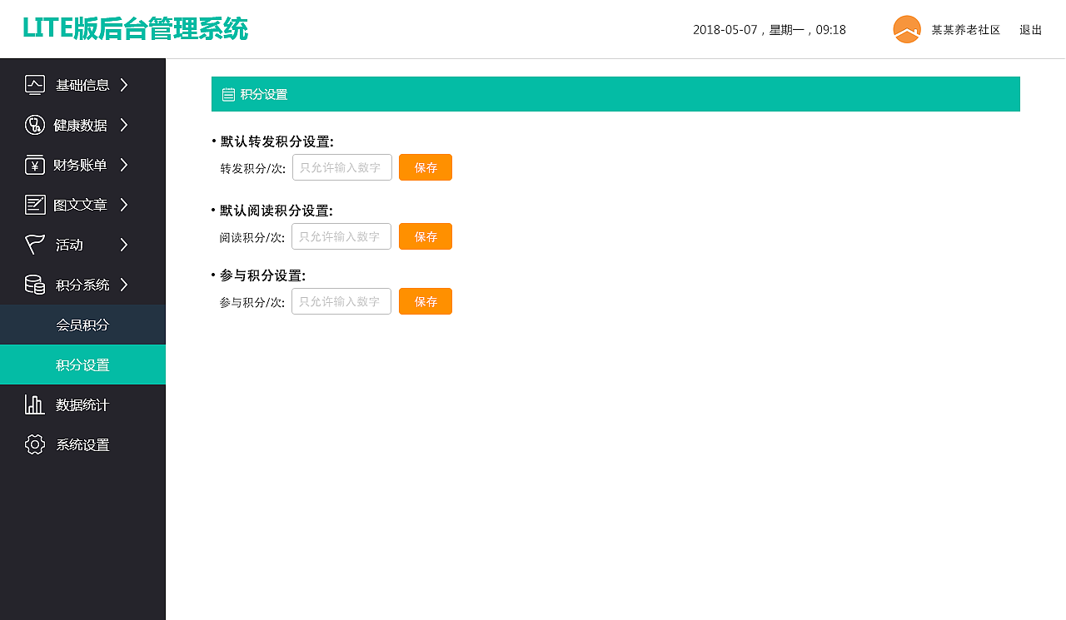1066x620 pixels.
Task: Click the document icon in the 积分设置 header
Action: (x=228, y=93)
